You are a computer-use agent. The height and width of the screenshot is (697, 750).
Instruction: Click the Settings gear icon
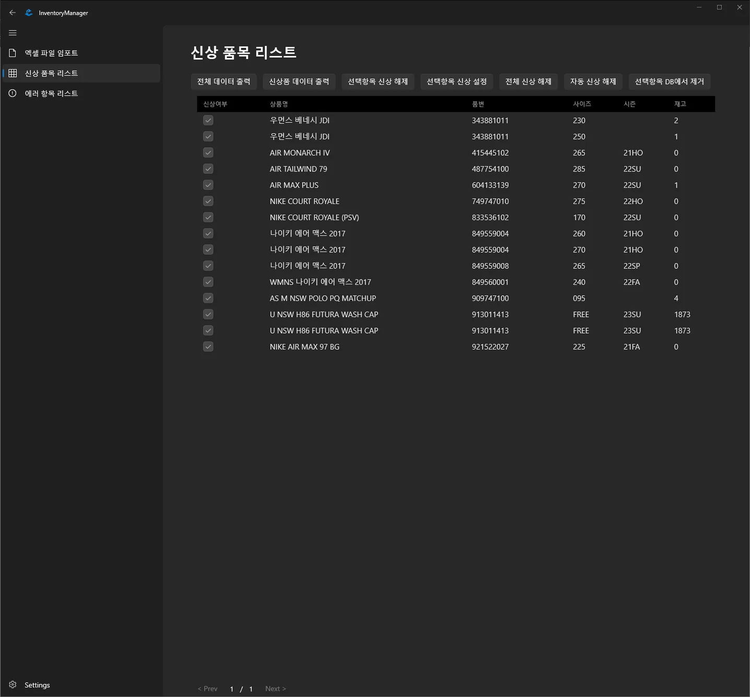click(x=13, y=684)
